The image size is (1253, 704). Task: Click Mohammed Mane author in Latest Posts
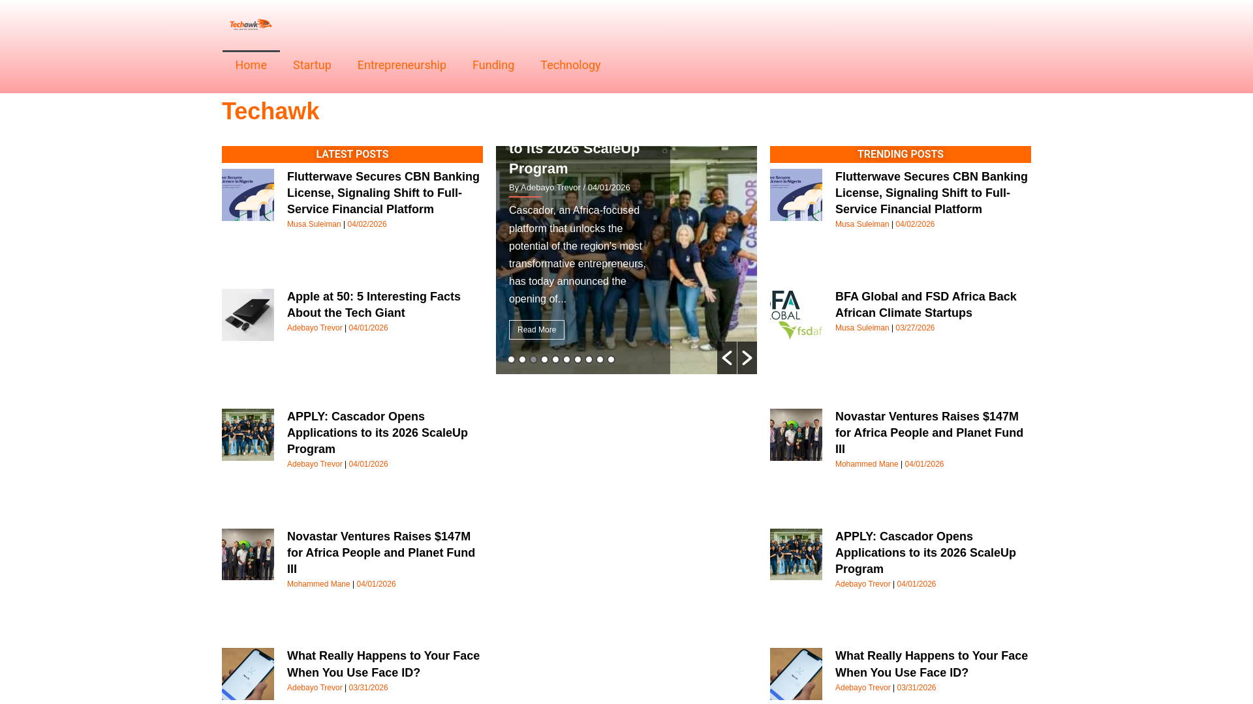coord(318,584)
